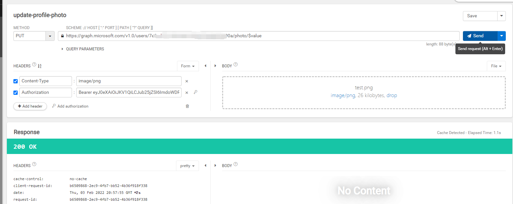Click the request URL input field

coord(258,36)
